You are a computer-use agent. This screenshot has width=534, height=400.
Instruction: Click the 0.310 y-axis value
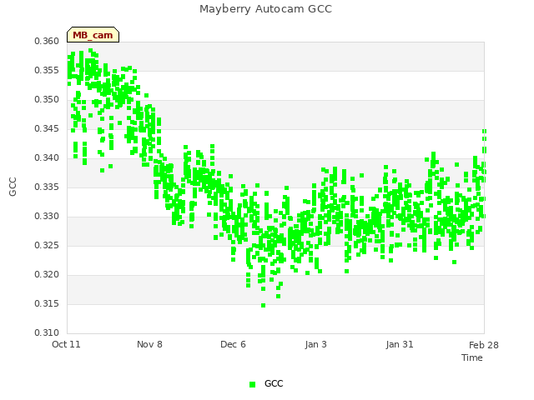47,332
